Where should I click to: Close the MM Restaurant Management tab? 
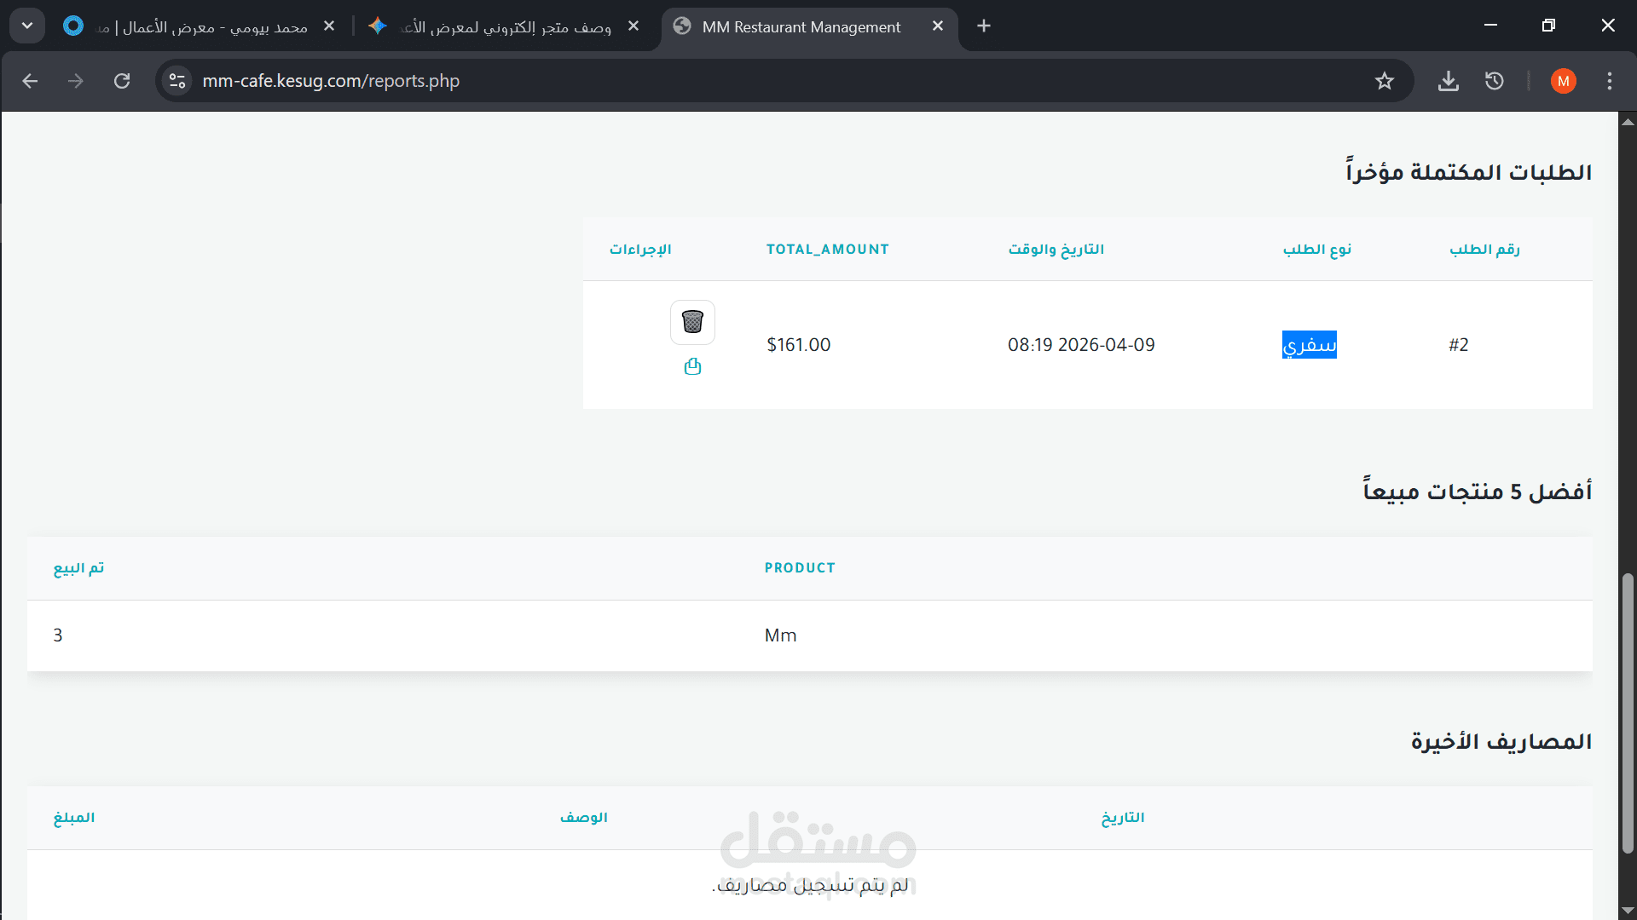[938, 26]
